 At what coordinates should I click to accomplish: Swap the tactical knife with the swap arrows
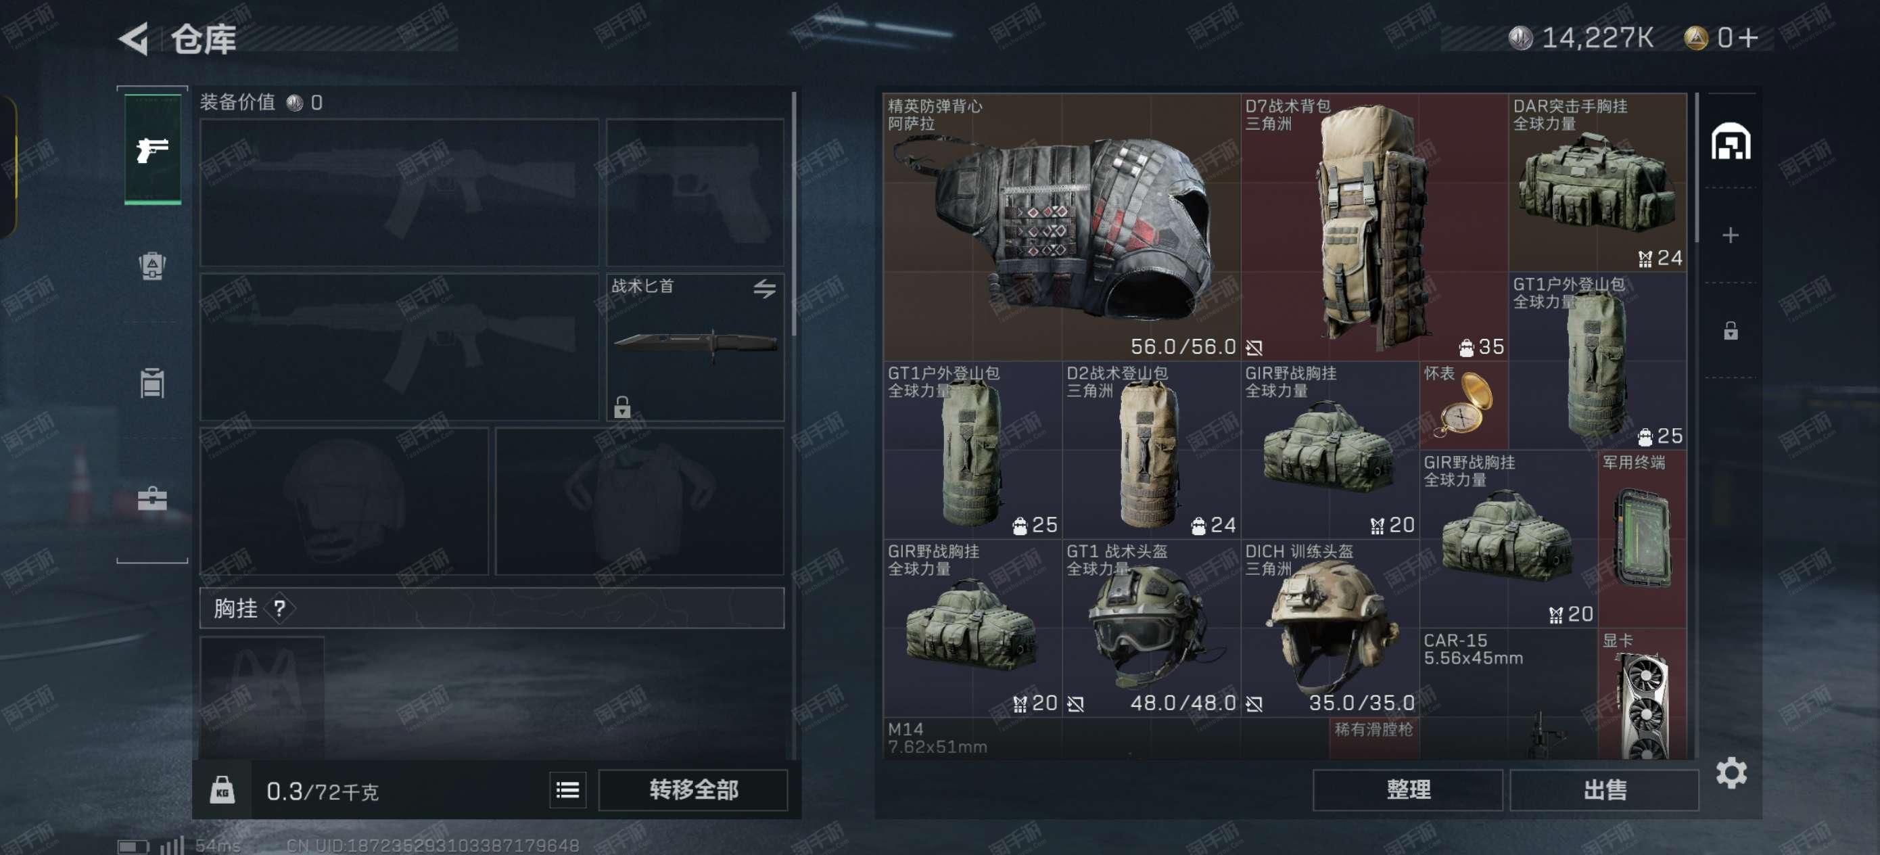pyautogui.click(x=764, y=289)
